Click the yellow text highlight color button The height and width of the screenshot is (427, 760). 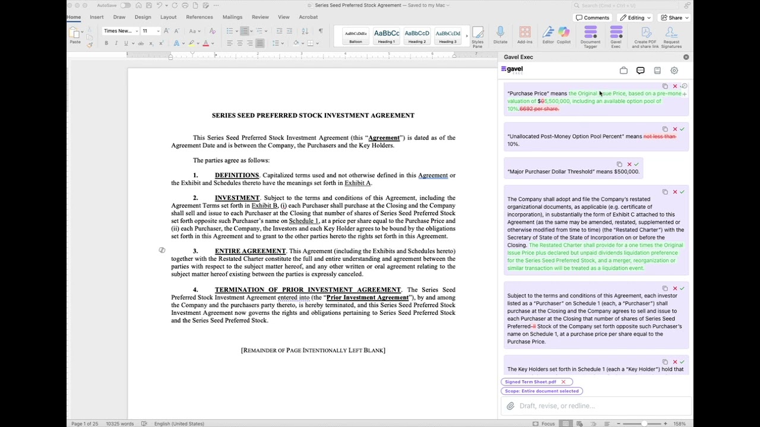(191, 43)
